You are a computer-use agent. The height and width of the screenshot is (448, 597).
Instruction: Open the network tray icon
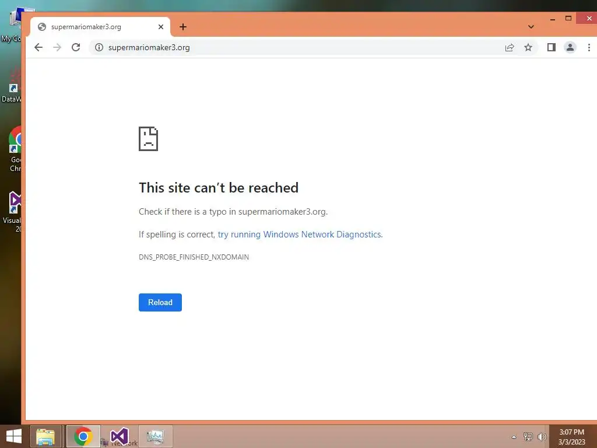pyautogui.click(x=528, y=436)
